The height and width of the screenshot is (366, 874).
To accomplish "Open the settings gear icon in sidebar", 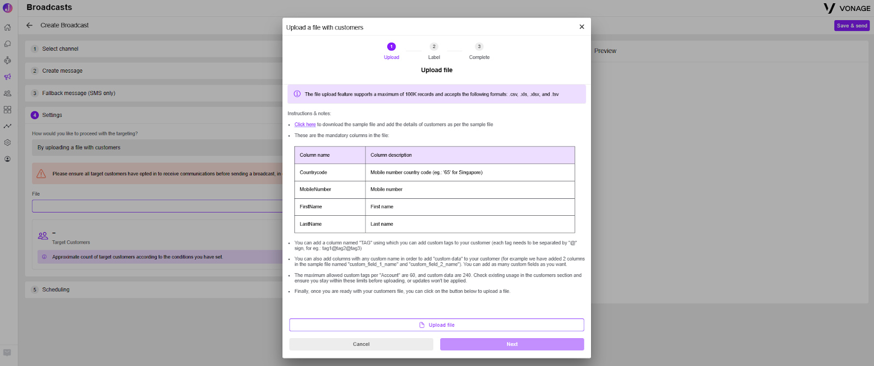I will point(8,143).
